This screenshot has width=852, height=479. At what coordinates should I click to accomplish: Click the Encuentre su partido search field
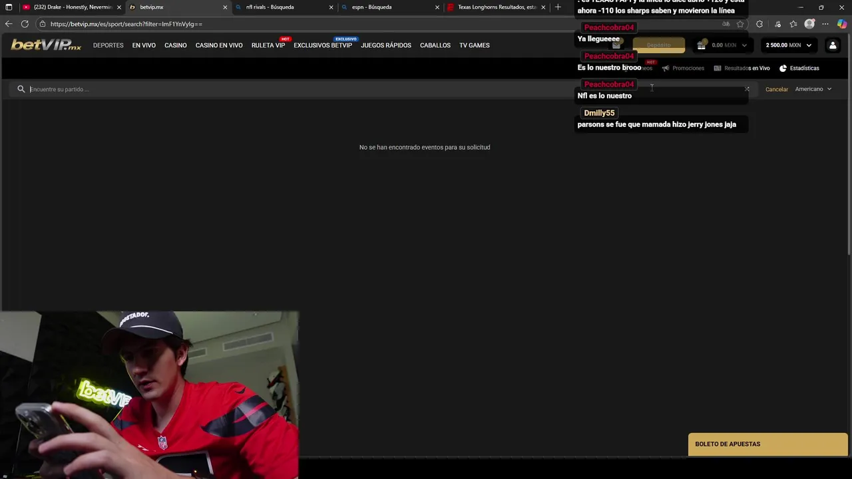tap(383, 89)
